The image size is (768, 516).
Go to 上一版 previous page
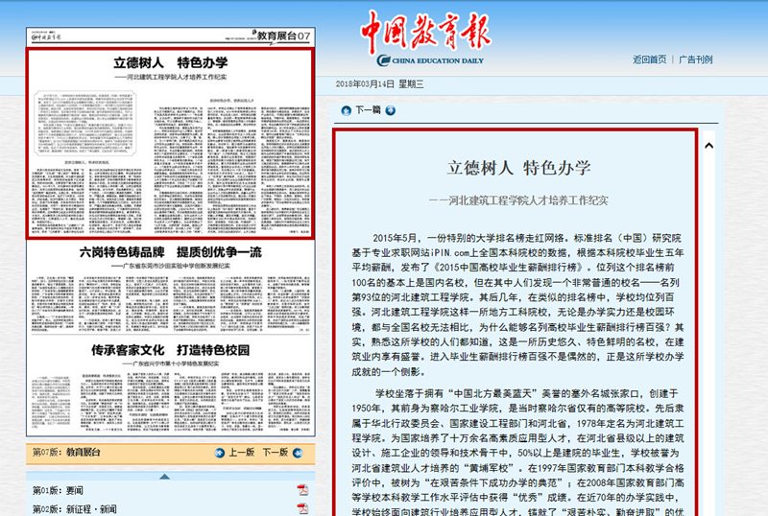pyautogui.click(x=242, y=453)
